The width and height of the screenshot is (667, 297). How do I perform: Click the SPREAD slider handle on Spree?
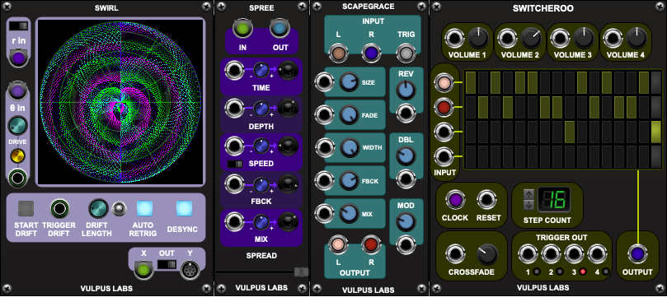301,271
